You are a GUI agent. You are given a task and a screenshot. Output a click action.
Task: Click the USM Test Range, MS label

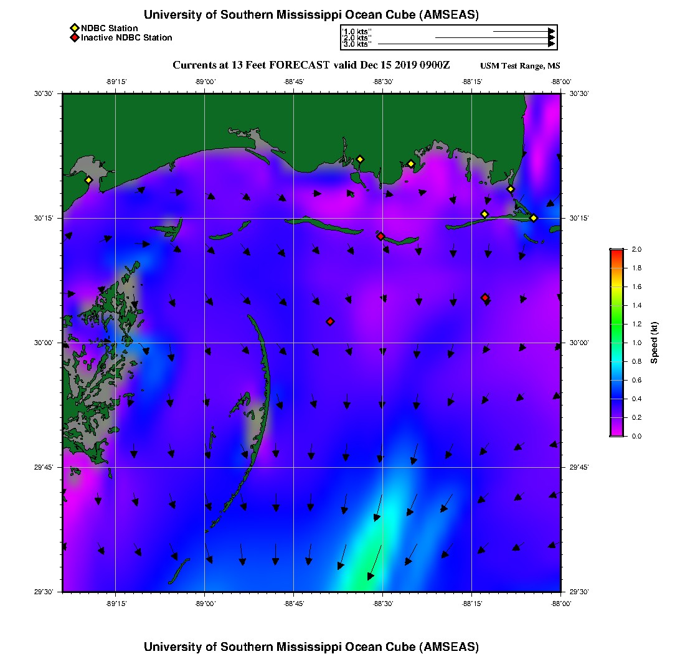click(520, 66)
